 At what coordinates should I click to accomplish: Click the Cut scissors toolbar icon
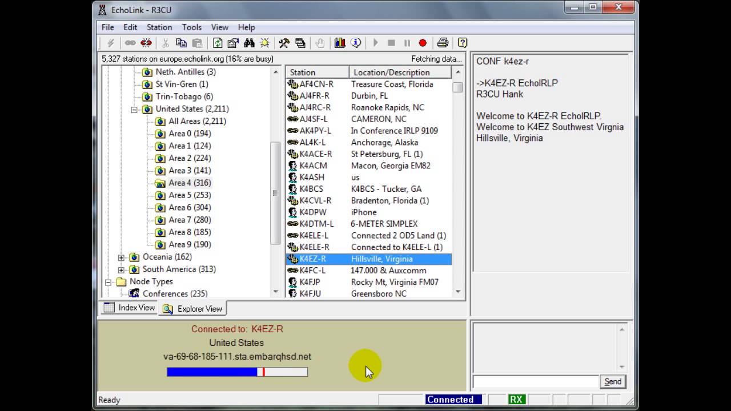point(166,43)
